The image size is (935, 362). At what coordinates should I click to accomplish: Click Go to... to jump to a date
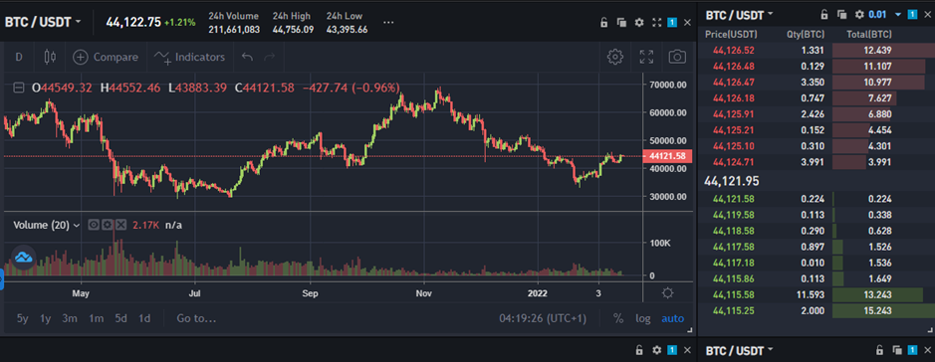pyautogui.click(x=196, y=318)
